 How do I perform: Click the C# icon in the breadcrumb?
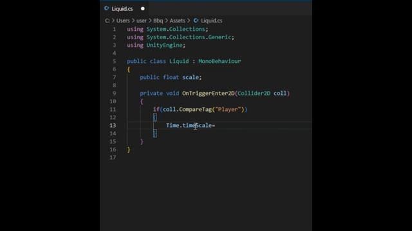pyautogui.click(x=196, y=21)
